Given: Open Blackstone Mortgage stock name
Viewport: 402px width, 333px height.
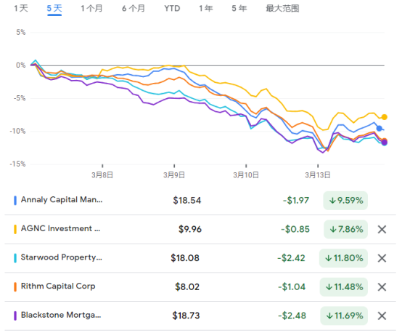Looking at the screenshot, I should click(61, 315).
